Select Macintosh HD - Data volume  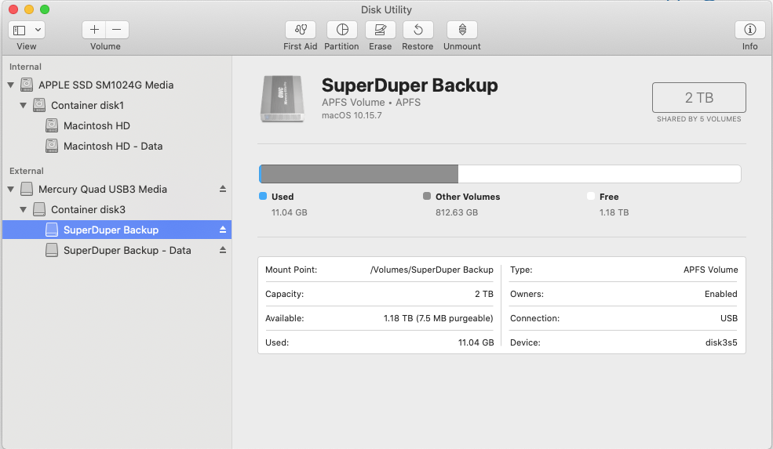pyautogui.click(x=116, y=147)
